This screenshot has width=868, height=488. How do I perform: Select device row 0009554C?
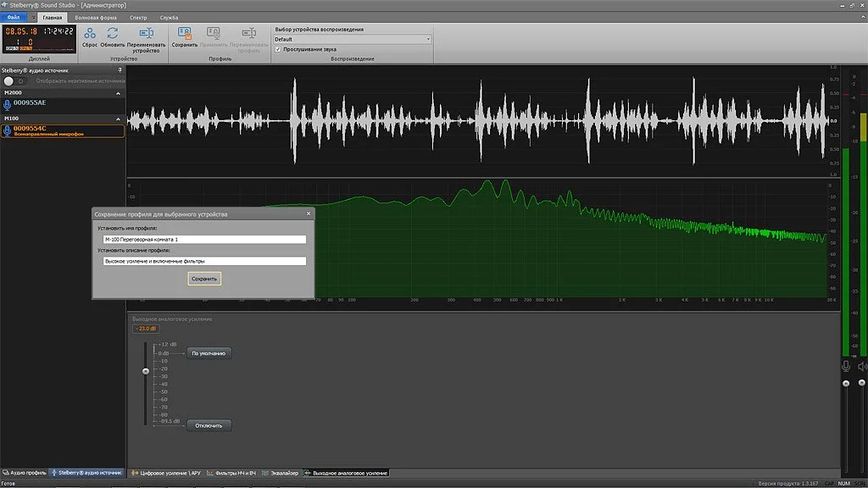[x=63, y=130]
